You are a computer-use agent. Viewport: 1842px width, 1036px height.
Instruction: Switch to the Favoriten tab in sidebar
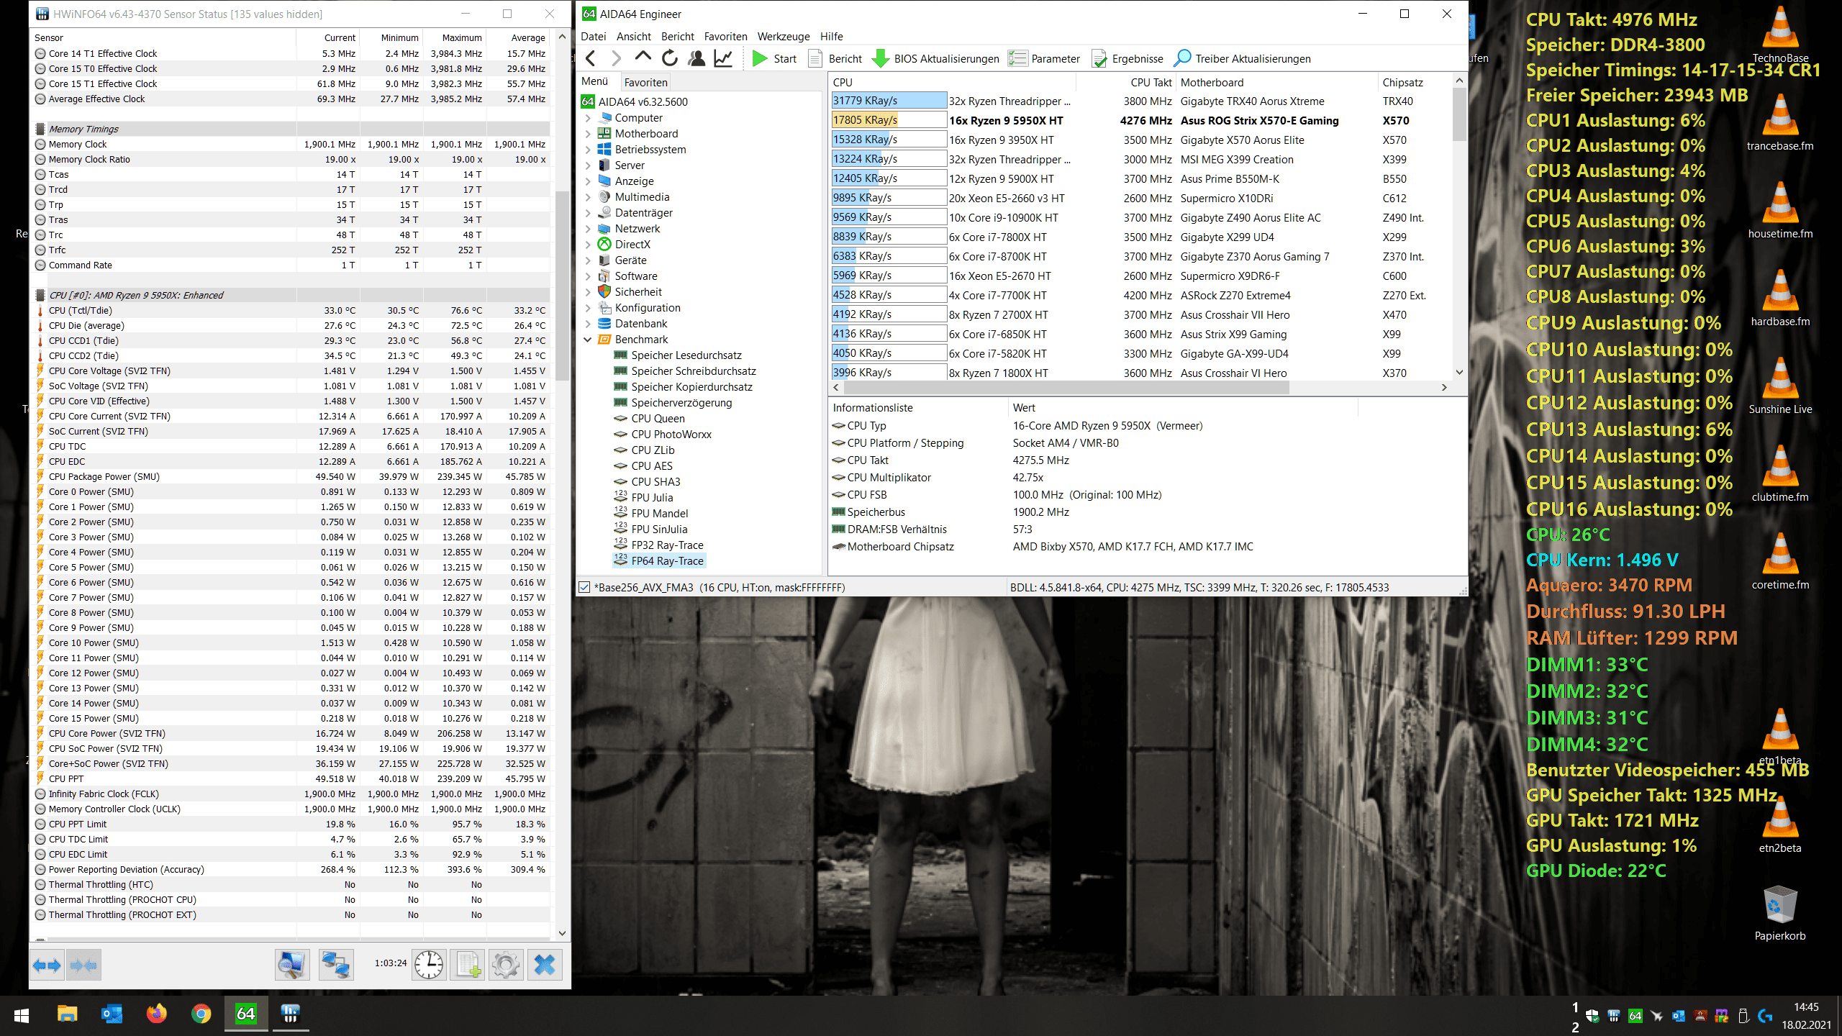coord(645,82)
